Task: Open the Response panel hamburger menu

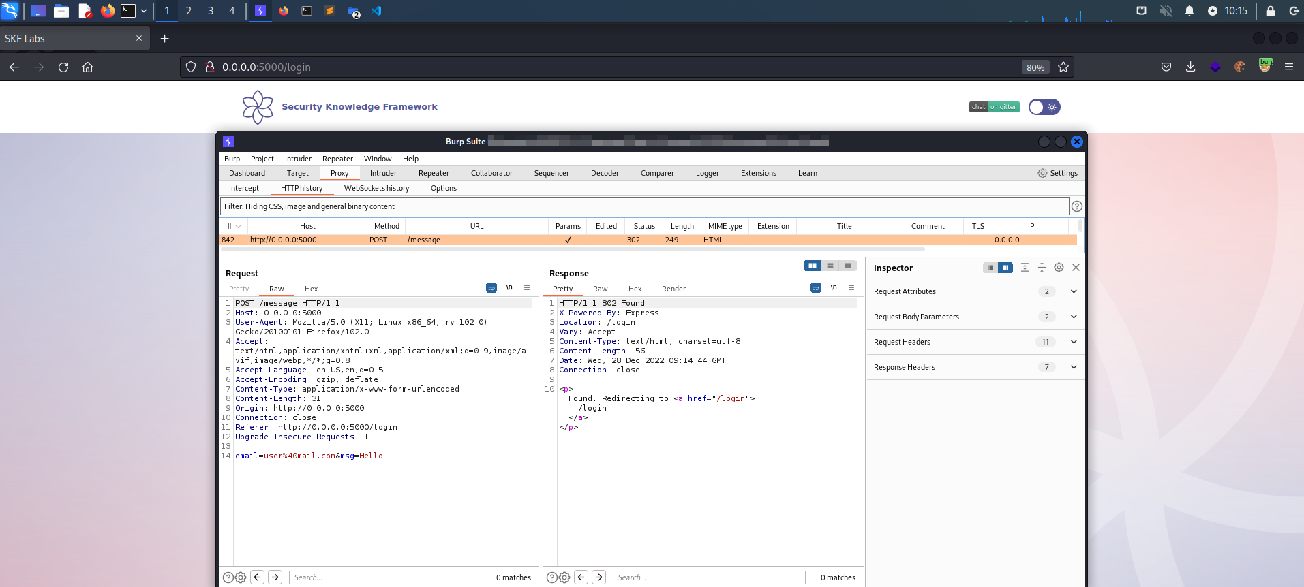Action: (851, 288)
